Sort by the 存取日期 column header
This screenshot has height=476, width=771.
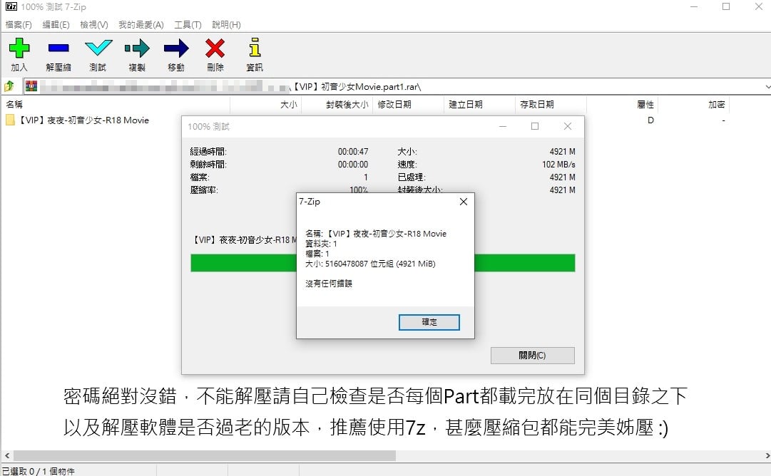click(551, 105)
